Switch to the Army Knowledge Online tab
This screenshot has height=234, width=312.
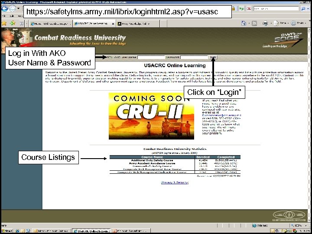pyautogui.click(x=138, y=24)
